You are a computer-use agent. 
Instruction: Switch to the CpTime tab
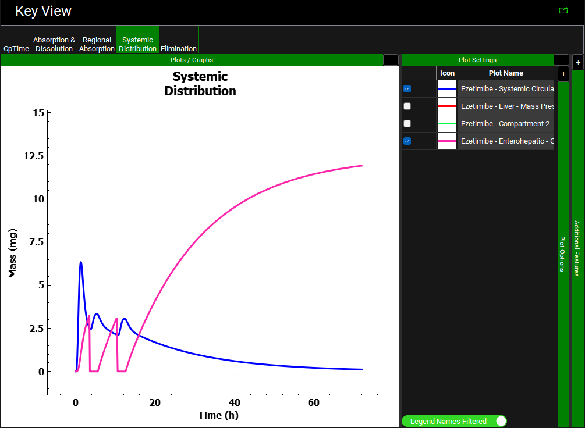click(16, 49)
